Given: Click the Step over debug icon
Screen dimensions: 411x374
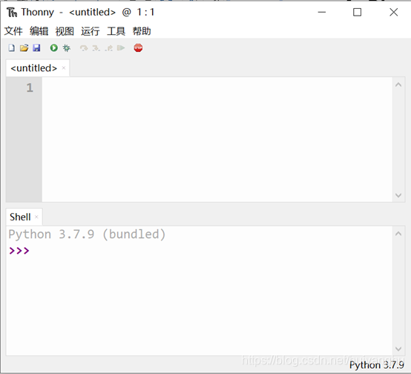Looking at the screenshot, I should 84,48.
